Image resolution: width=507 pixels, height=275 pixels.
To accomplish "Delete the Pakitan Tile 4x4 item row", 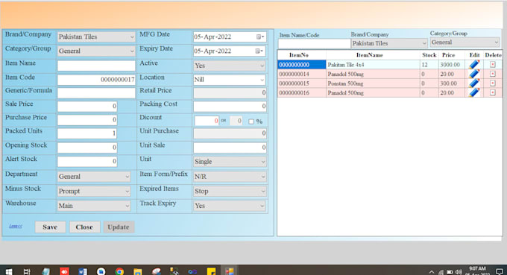I will [x=492, y=65].
